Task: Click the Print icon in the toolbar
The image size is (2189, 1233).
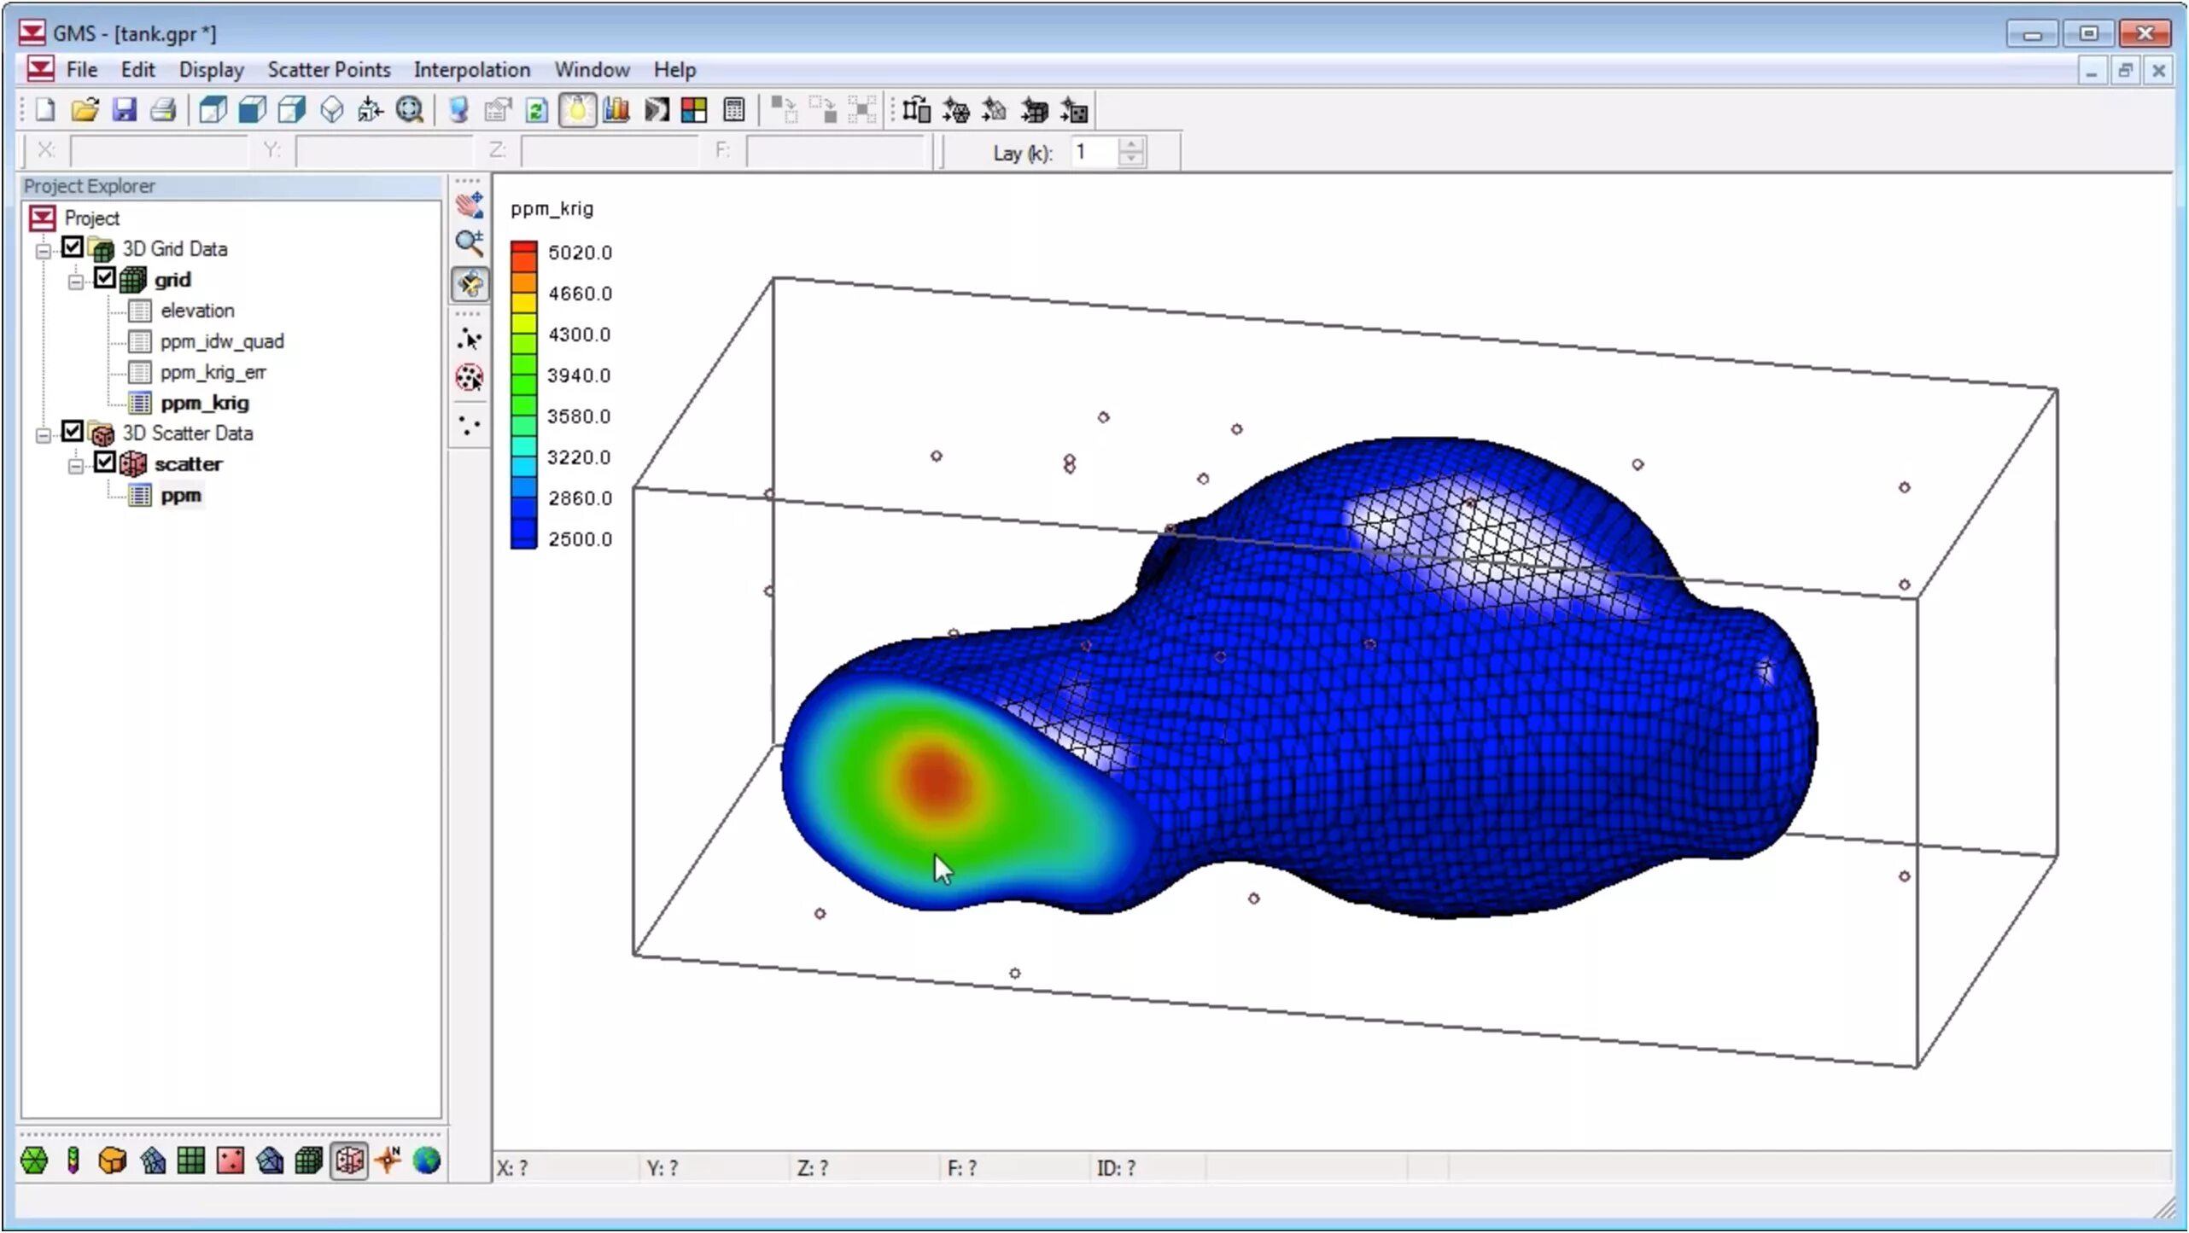Action: coord(163,110)
